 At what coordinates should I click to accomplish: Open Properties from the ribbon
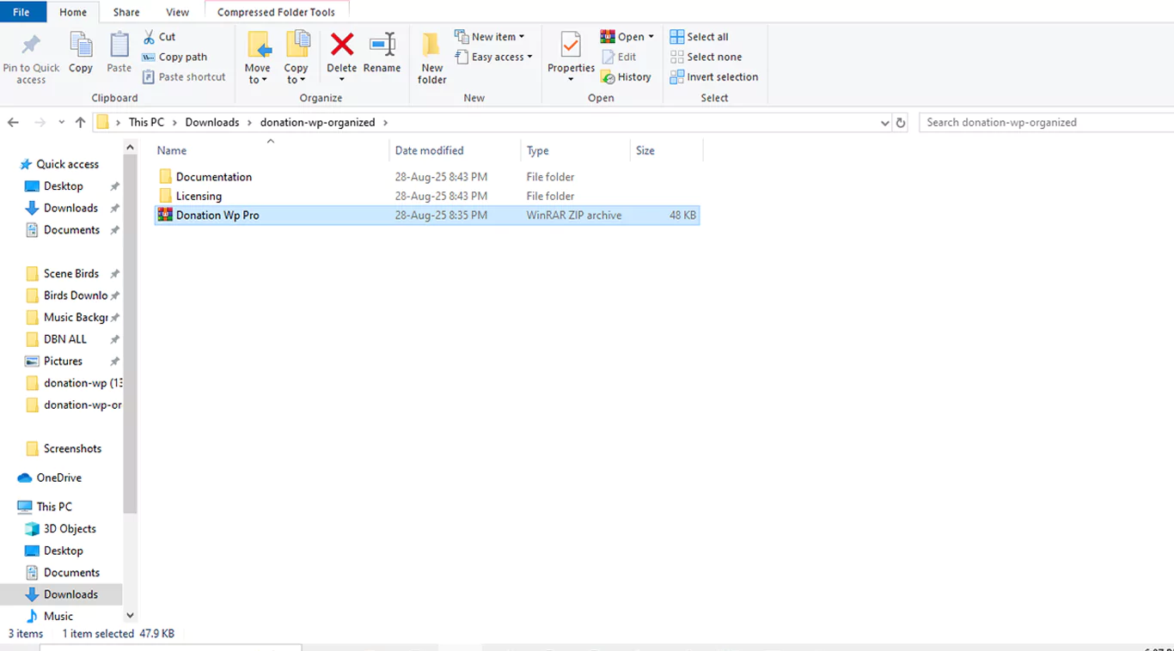click(571, 46)
